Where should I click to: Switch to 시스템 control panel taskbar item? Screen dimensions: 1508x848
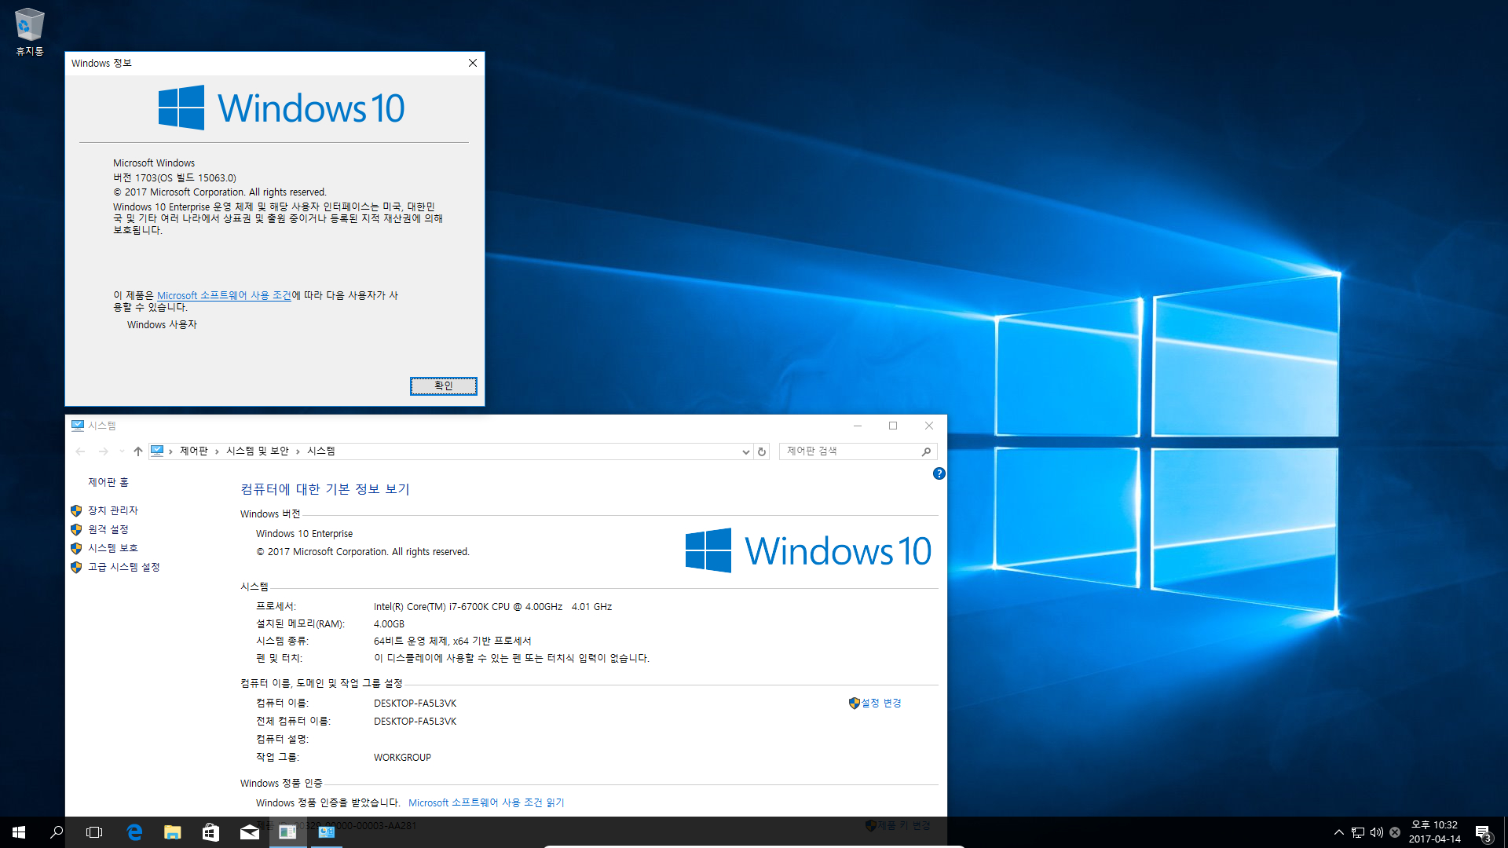(327, 832)
